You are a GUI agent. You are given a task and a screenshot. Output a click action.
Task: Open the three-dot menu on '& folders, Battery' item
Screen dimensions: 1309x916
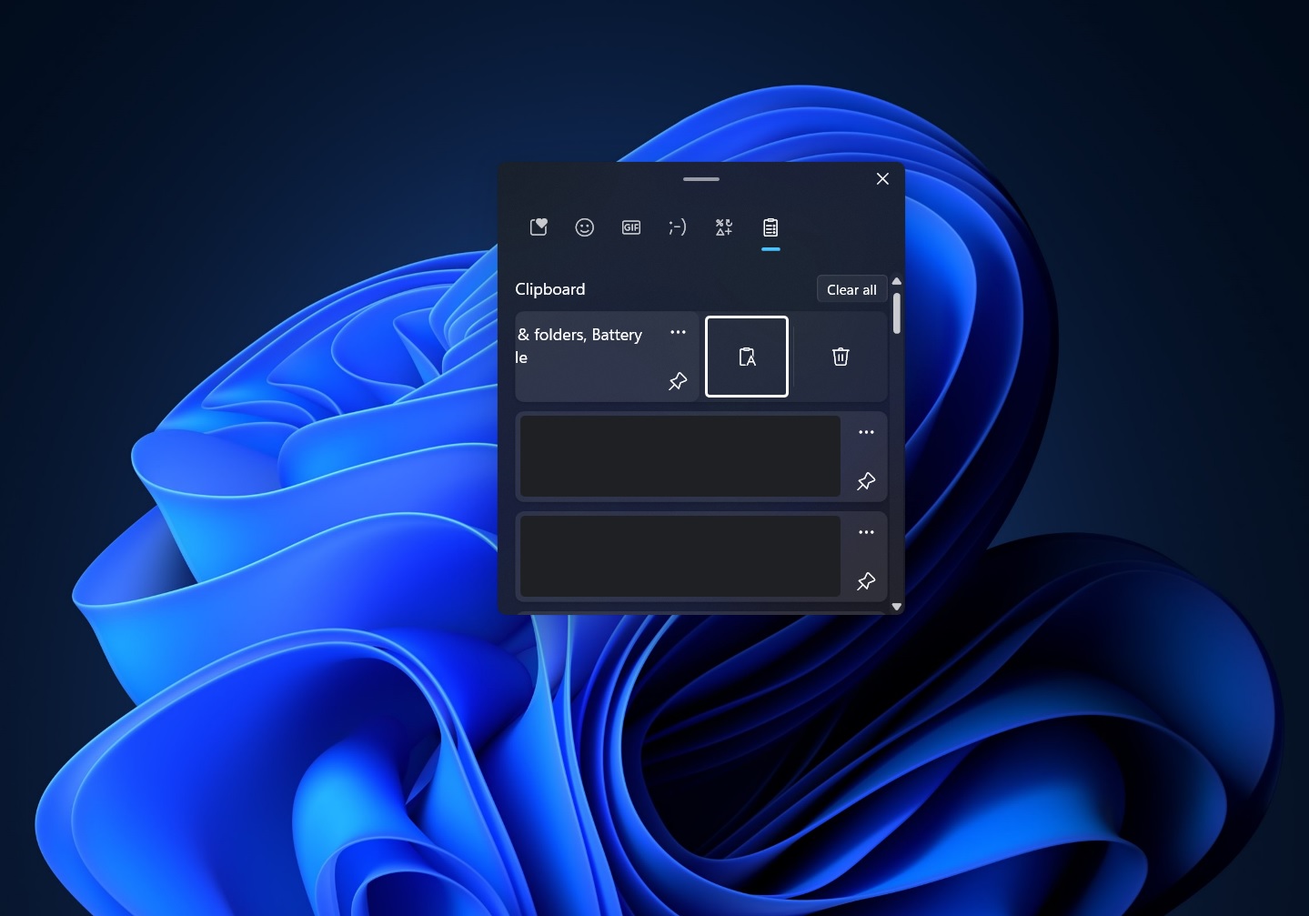click(x=678, y=333)
